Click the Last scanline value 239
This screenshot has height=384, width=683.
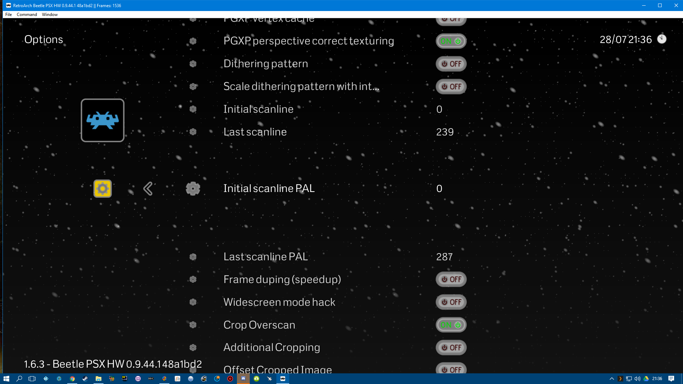point(445,132)
